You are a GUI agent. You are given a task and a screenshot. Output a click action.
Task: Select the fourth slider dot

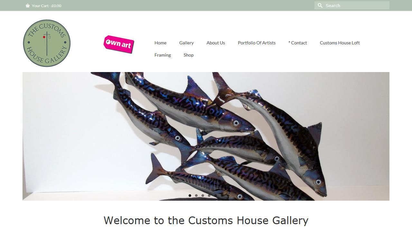(x=209, y=196)
